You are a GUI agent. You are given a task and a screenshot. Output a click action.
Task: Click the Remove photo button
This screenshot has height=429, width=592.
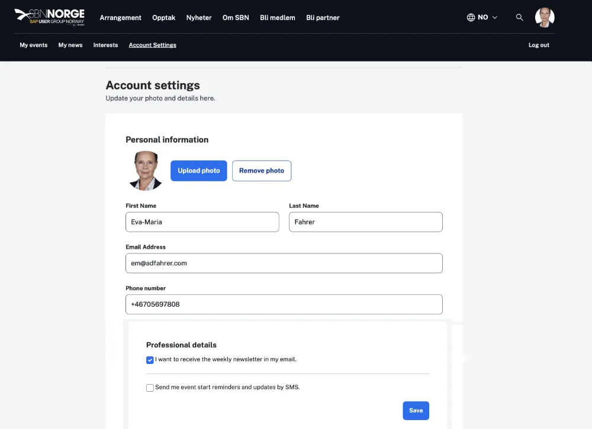(x=262, y=171)
